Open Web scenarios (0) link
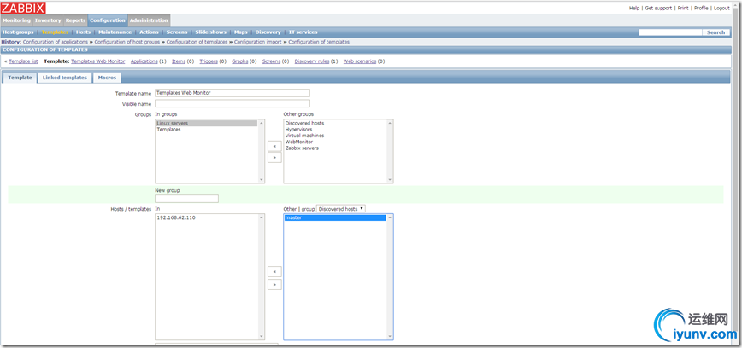Image resolution: width=742 pixels, height=348 pixels. coord(360,61)
